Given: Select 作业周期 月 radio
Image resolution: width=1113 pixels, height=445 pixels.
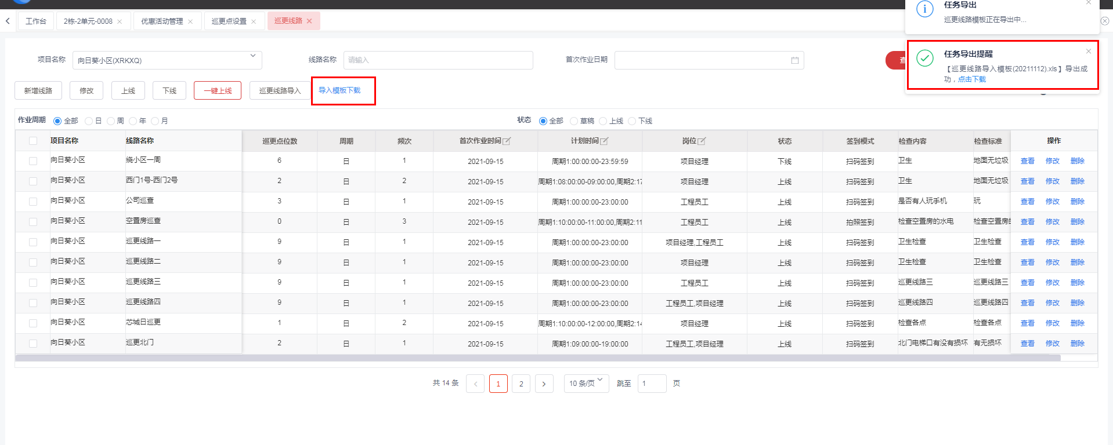Looking at the screenshot, I should 155,121.
